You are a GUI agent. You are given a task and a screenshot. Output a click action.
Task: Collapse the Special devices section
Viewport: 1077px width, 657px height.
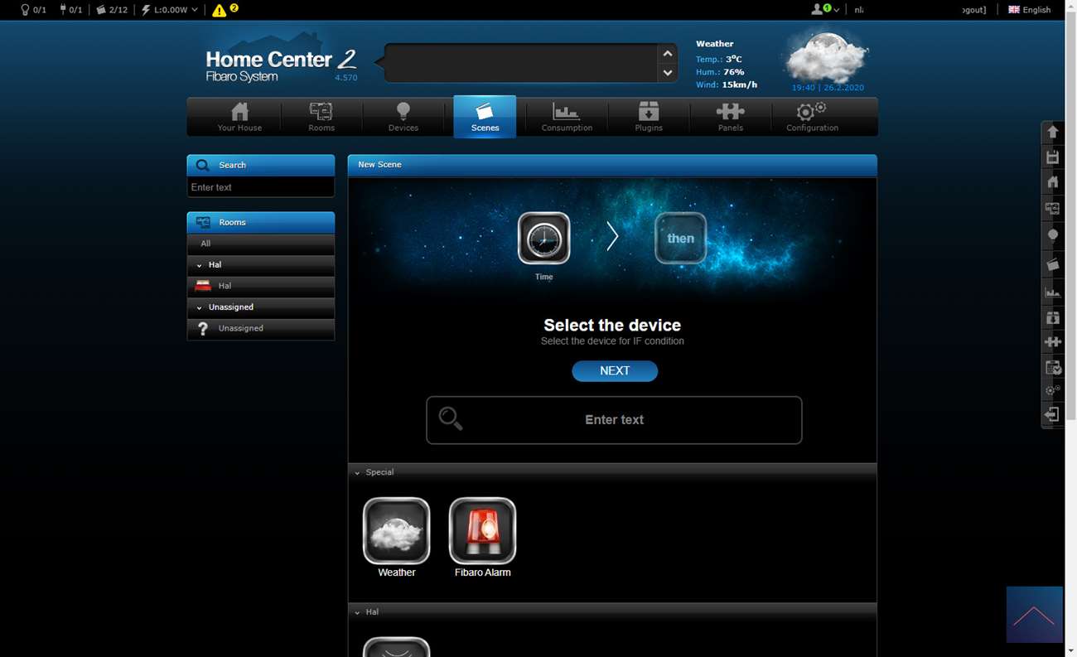point(358,472)
